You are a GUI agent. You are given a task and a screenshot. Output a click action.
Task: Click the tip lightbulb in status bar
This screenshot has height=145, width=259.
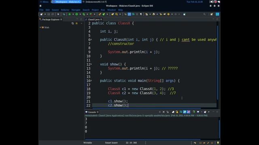point(218,143)
